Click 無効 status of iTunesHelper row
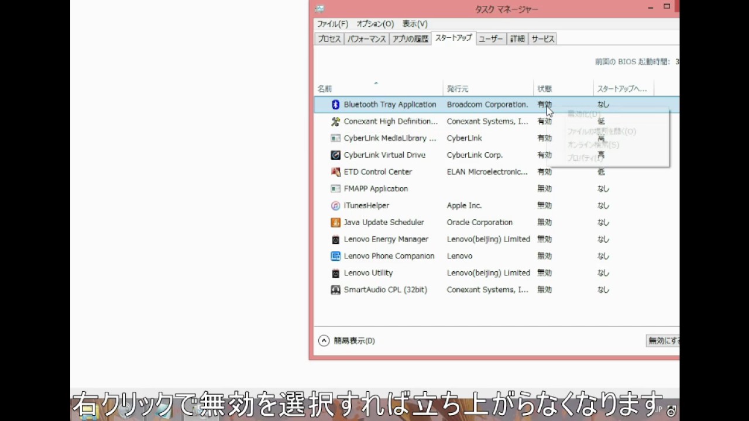749x421 pixels. tap(545, 206)
